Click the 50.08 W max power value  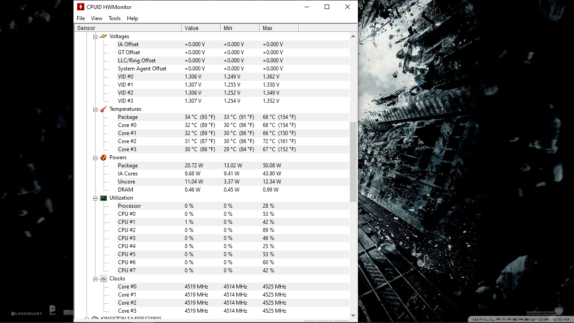coord(272,166)
